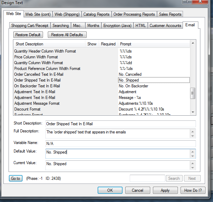Viewport: 213px width, 202px height.
Task: Select On Backorder Text In E-Mail row
Action: [x=37, y=86]
